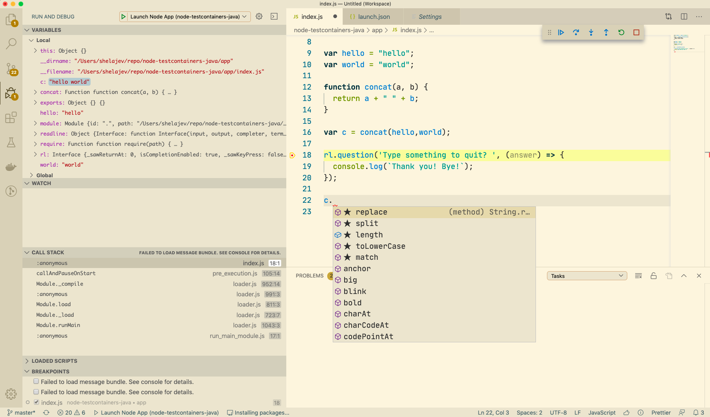
Task: Switch to the launch.json tab
Action: pyautogui.click(x=373, y=17)
